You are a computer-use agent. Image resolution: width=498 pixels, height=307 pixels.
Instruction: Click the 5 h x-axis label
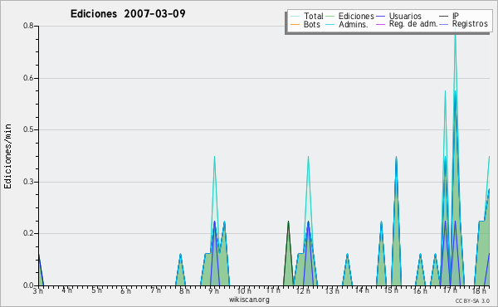[96, 290]
